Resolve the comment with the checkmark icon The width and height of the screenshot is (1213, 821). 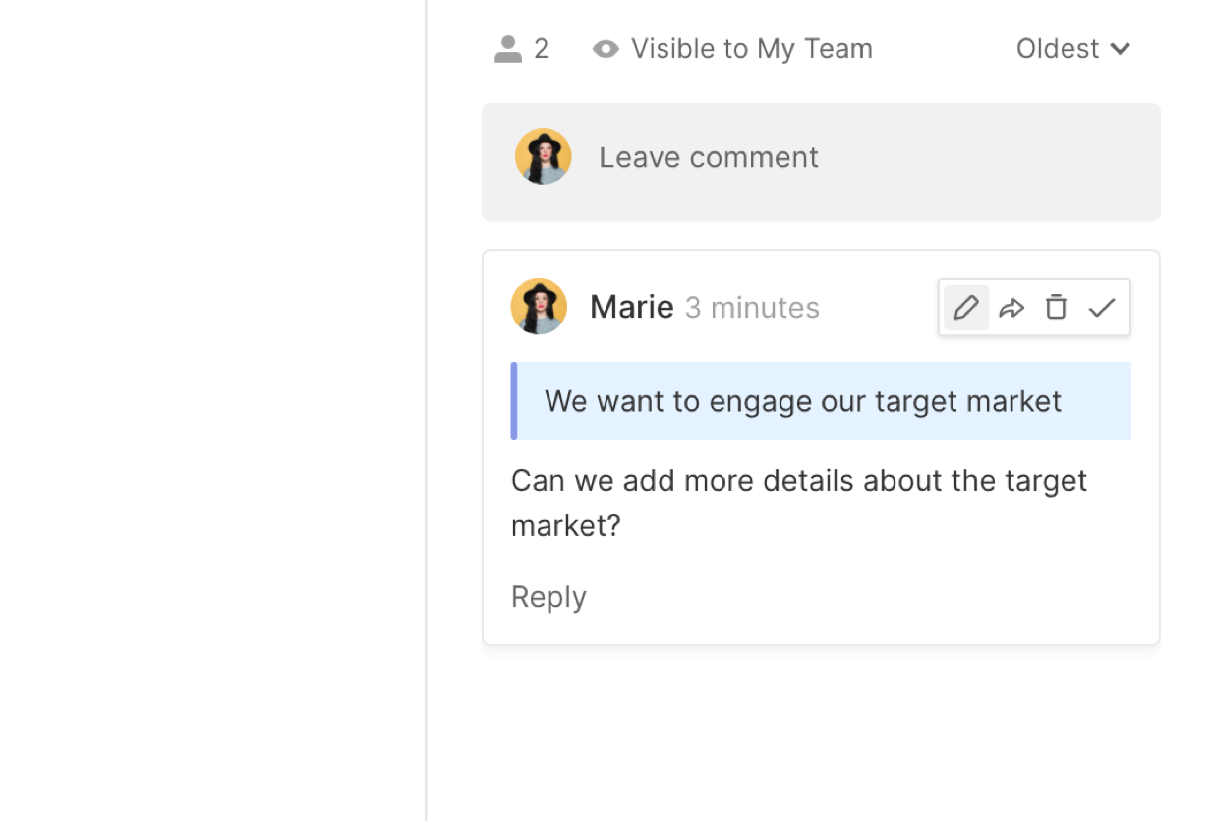[1102, 308]
